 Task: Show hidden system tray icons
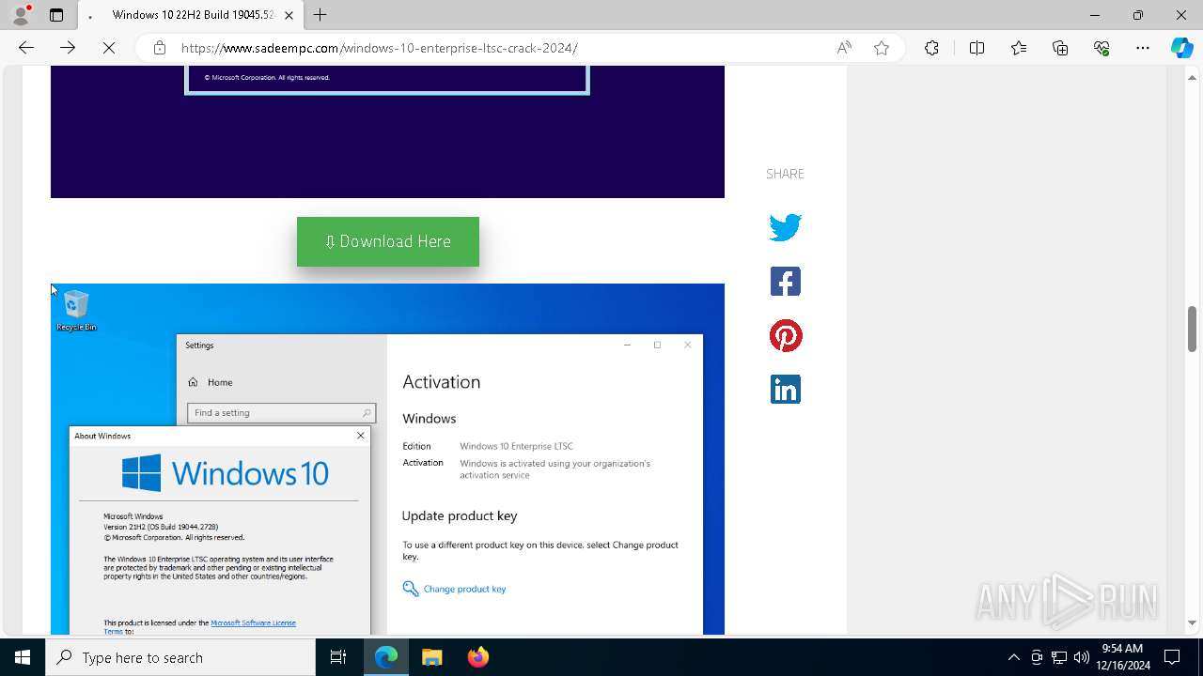1013,657
